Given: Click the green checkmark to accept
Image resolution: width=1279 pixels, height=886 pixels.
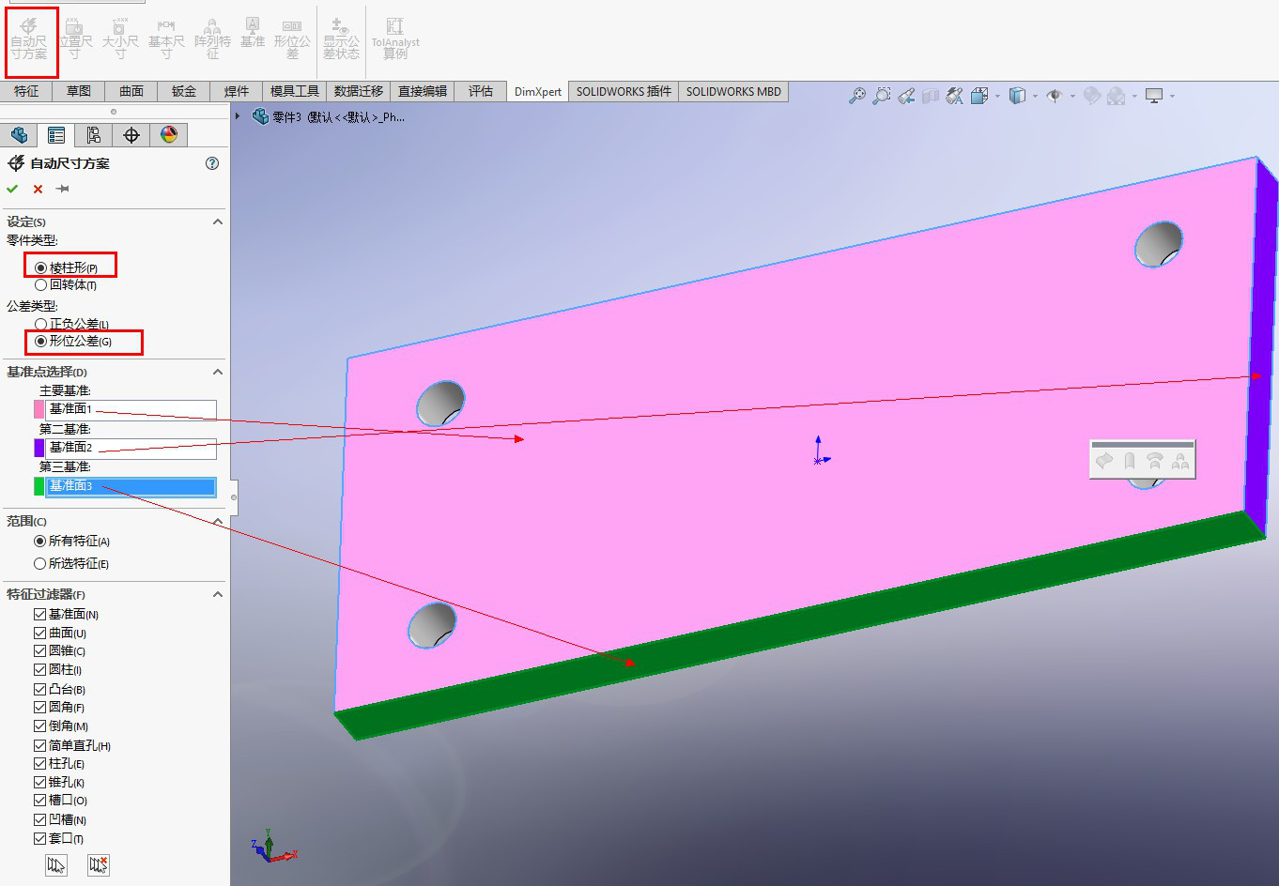Looking at the screenshot, I should pos(12,189).
